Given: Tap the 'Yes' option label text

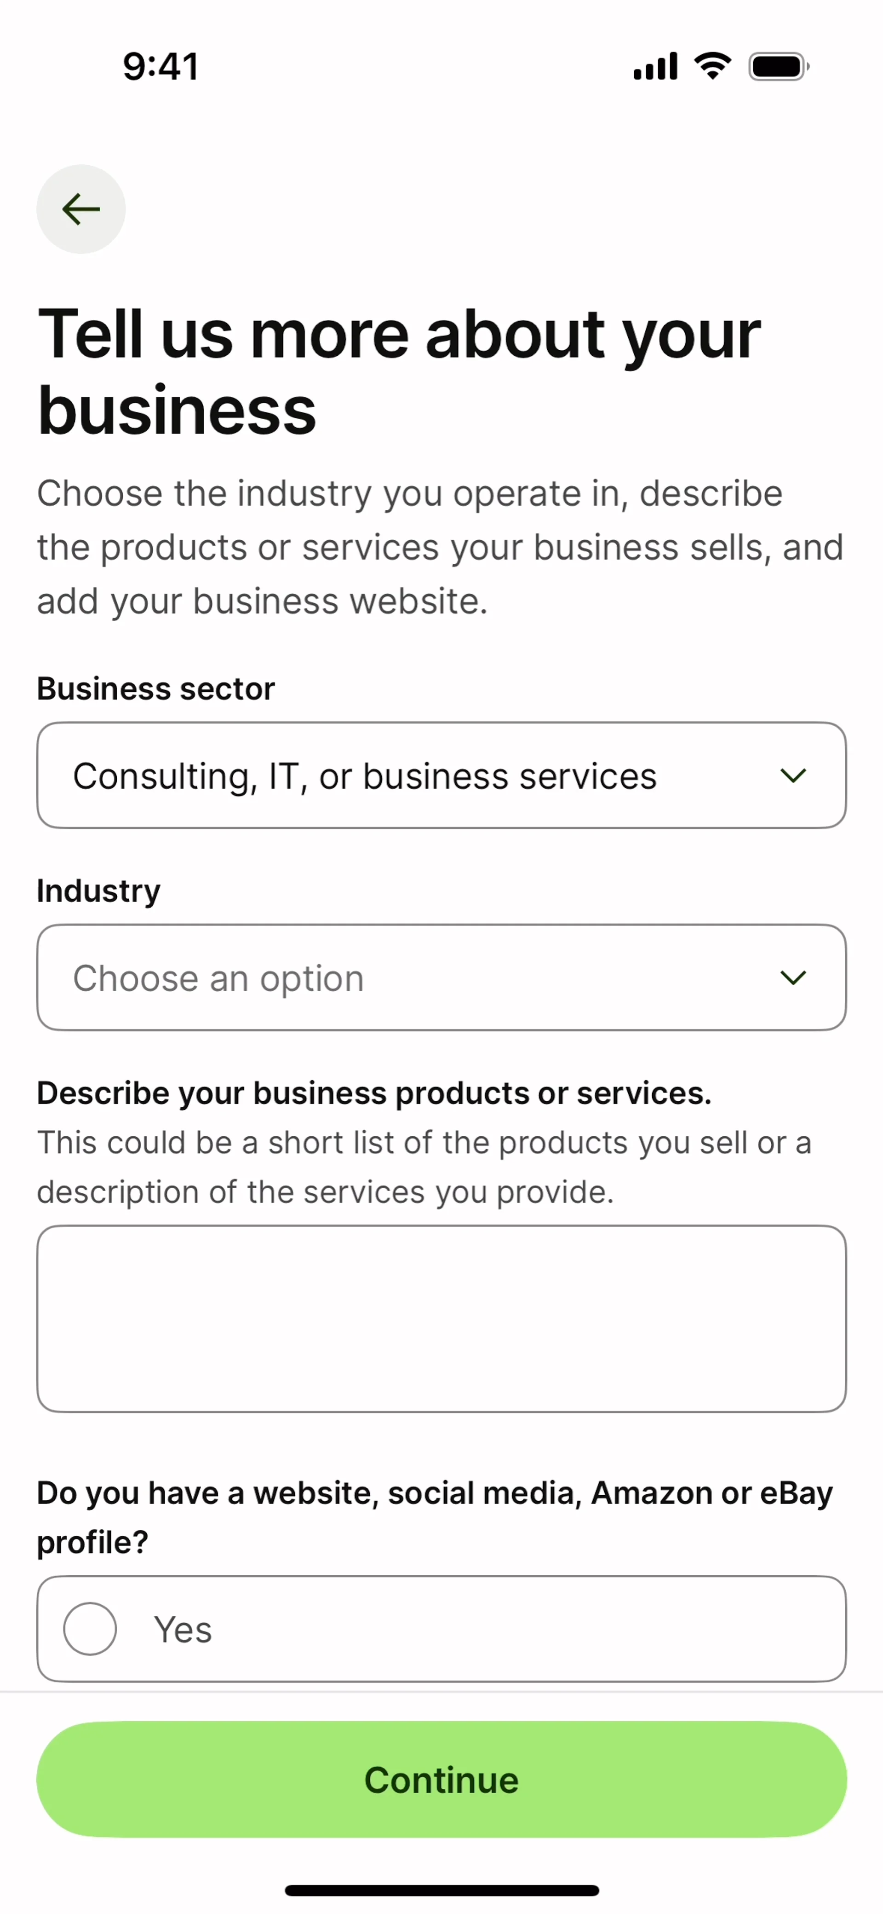Looking at the screenshot, I should click(183, 1630).
